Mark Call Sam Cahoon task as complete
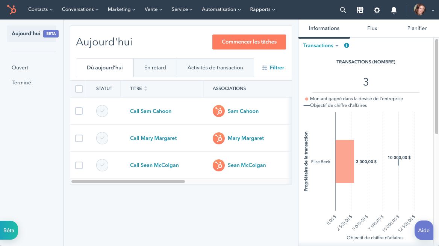 click(102, 111)
